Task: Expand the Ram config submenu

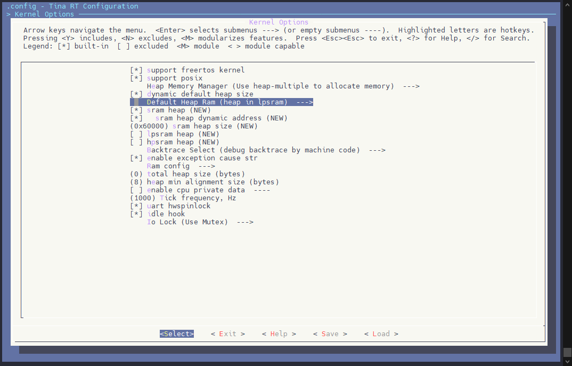Action: (x=181, y=166)
